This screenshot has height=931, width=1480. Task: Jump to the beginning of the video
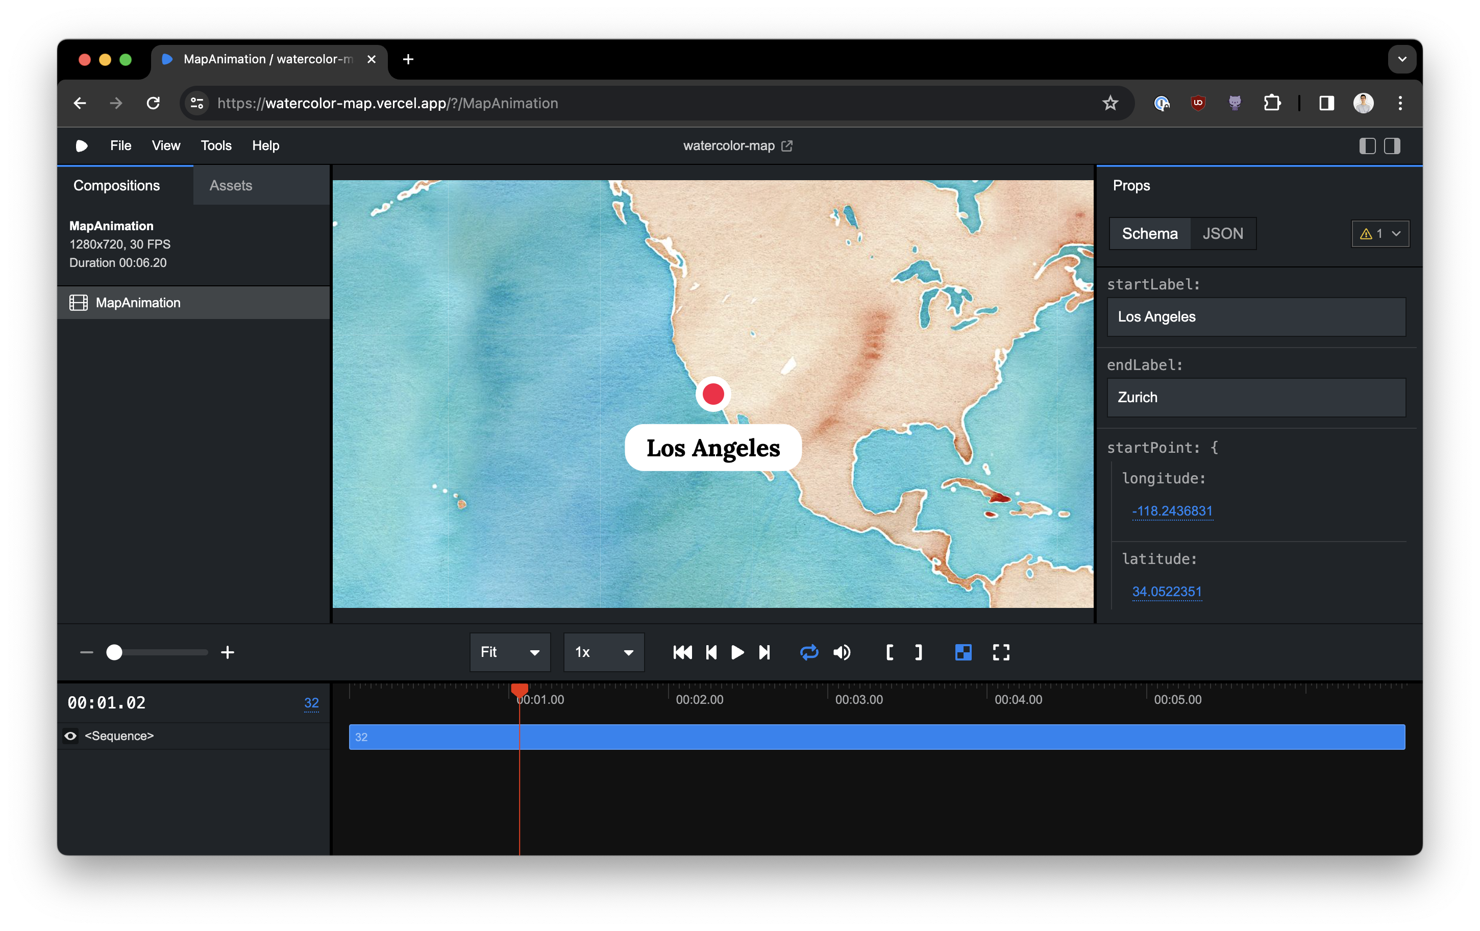click(682, 652)
